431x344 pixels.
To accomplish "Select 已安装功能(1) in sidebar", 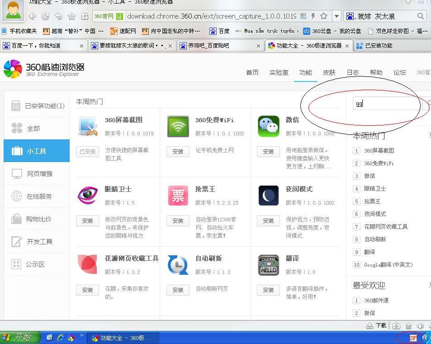I will [x=37, y=105].
